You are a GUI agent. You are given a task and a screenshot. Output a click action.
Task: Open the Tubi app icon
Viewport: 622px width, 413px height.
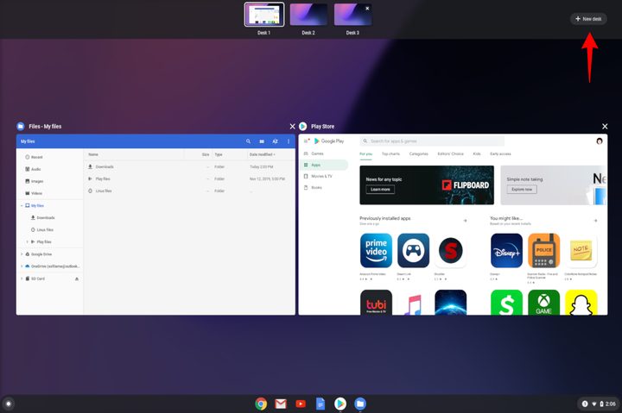coord(376,303)
